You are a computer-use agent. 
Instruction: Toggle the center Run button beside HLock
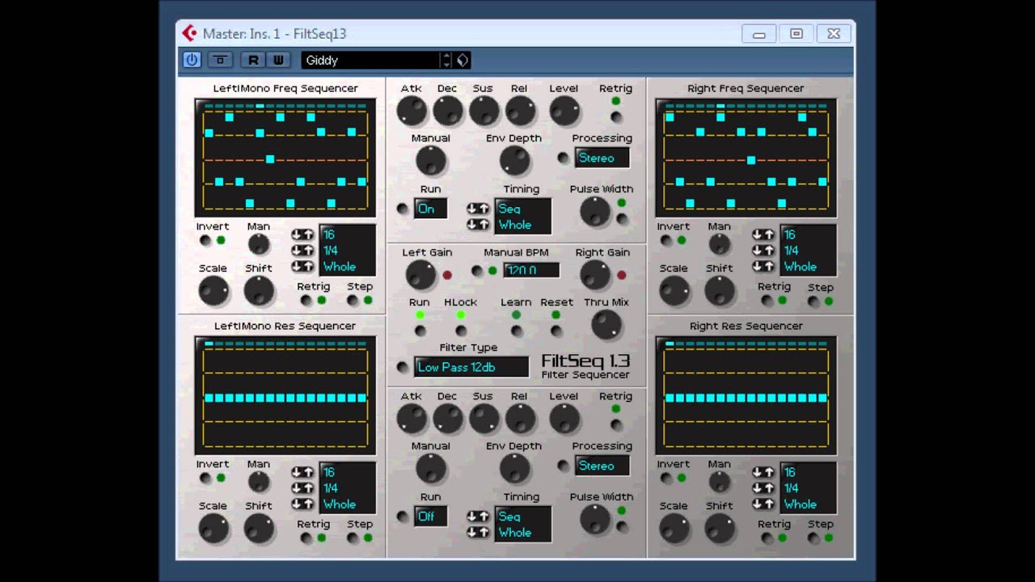[420, 331]
